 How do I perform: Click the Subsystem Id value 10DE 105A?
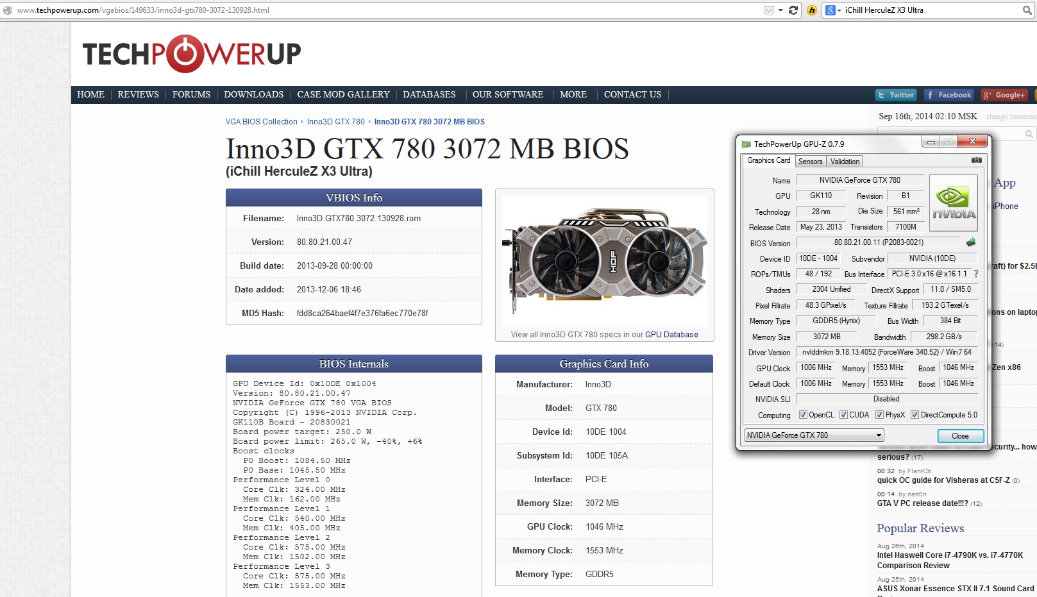point(607,456)
